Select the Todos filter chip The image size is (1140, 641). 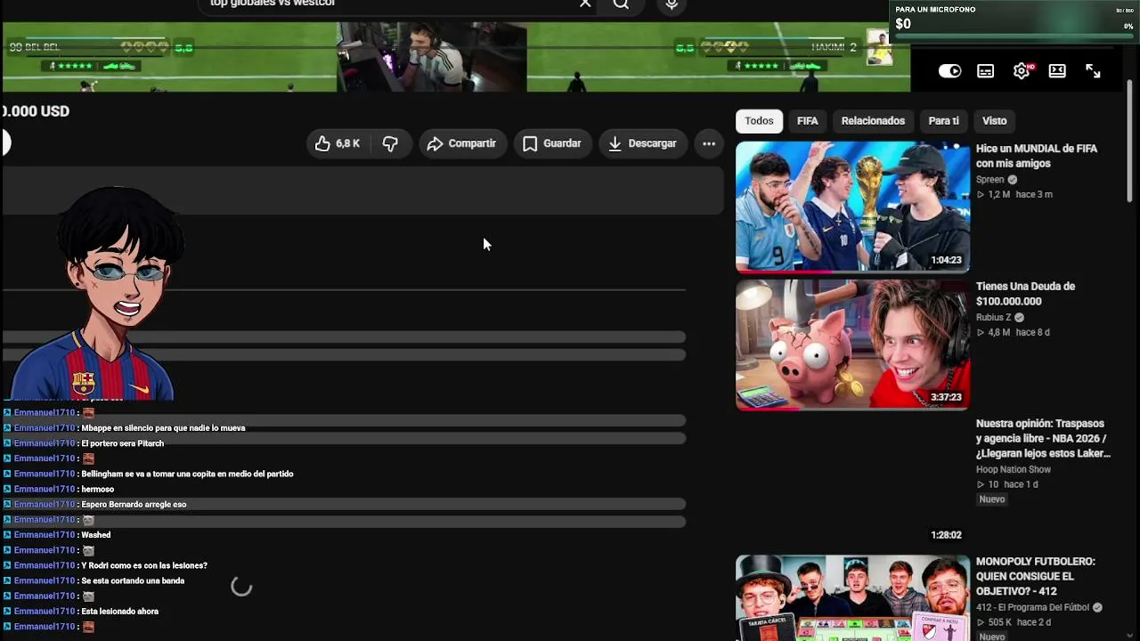pos(759,121)
